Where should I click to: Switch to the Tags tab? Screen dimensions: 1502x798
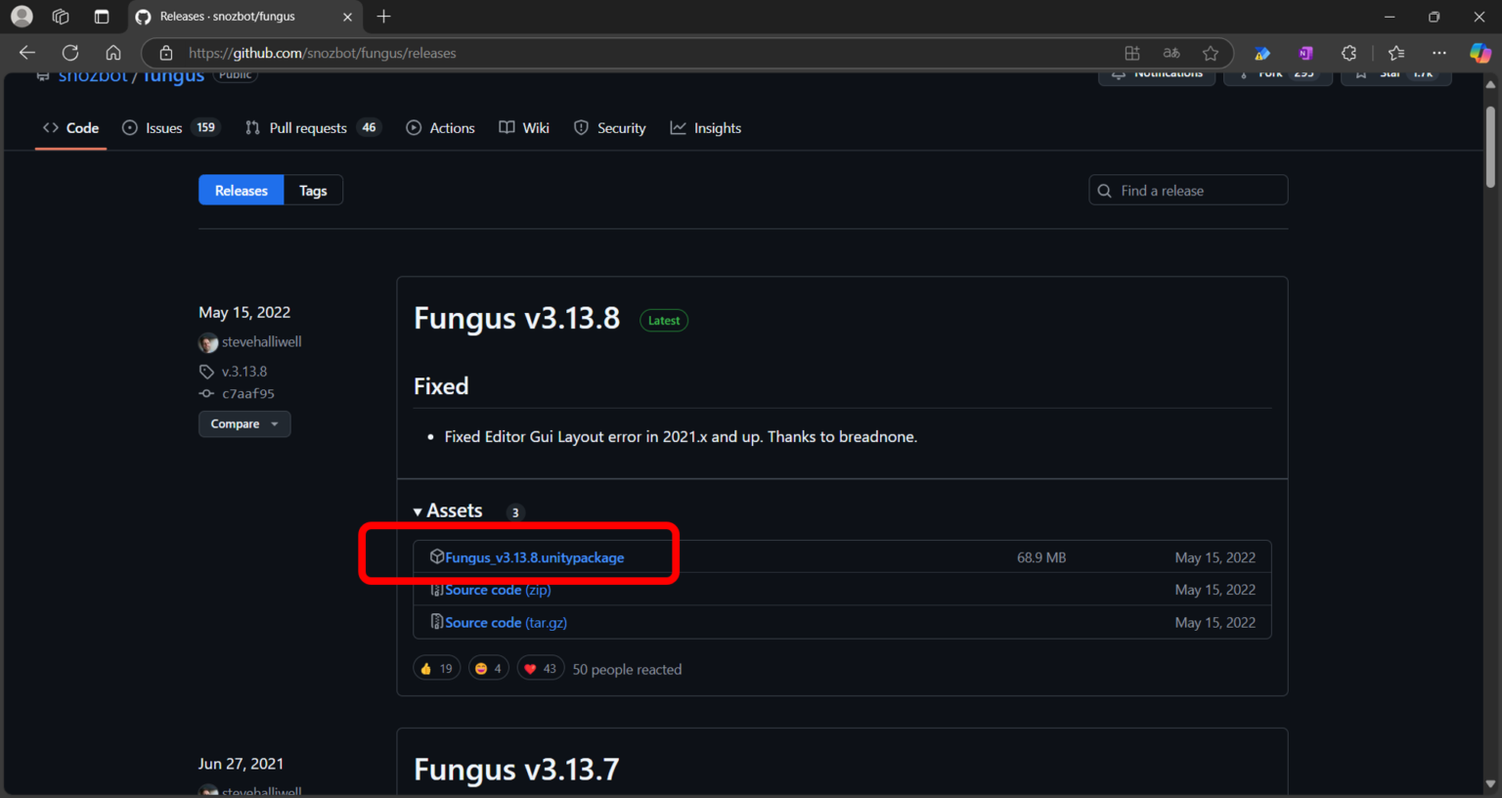coord(313,190)
